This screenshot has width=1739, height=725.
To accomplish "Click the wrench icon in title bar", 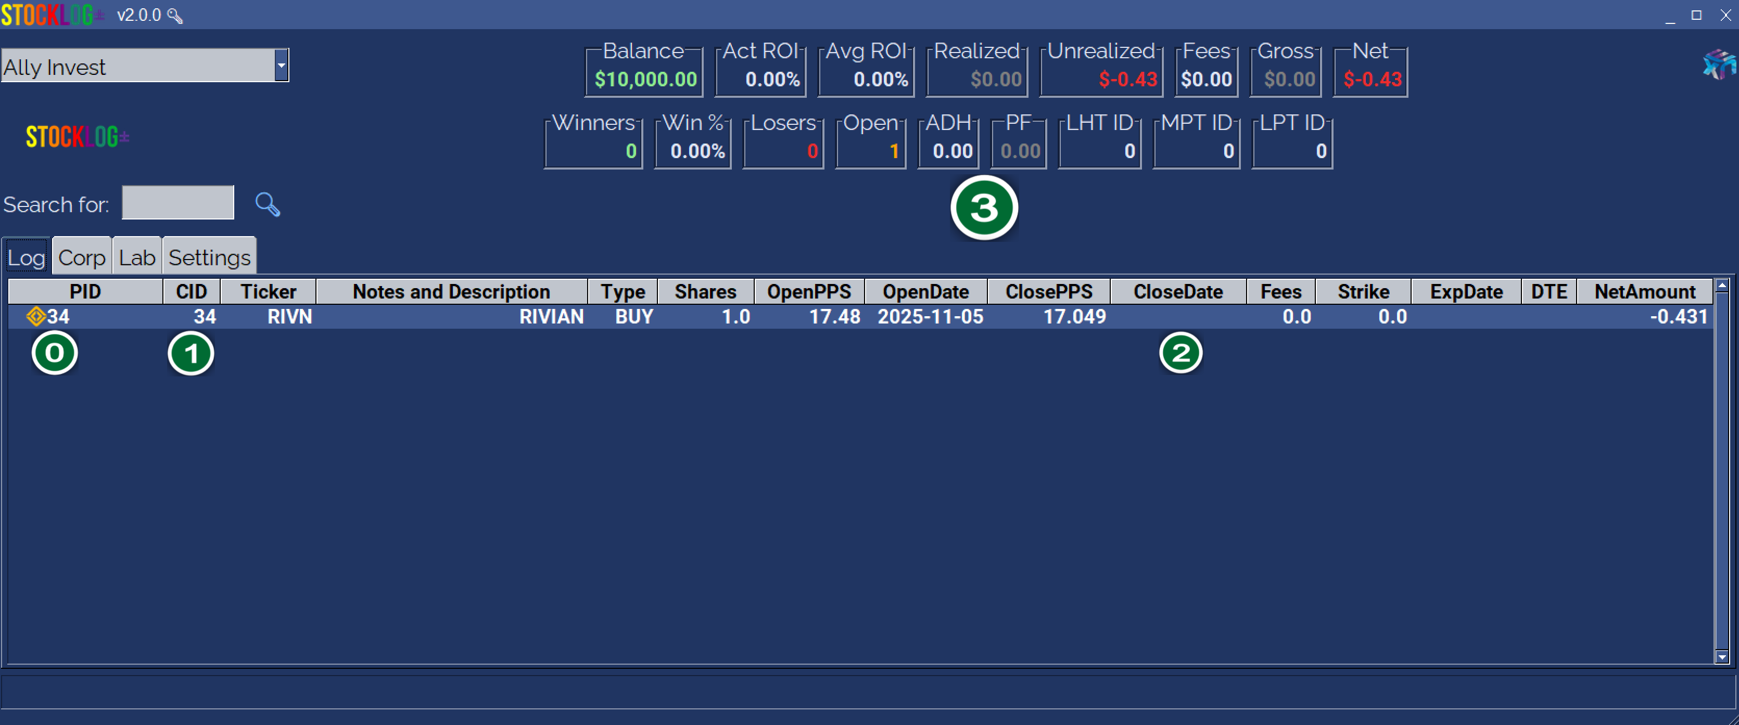I will 175,16.
